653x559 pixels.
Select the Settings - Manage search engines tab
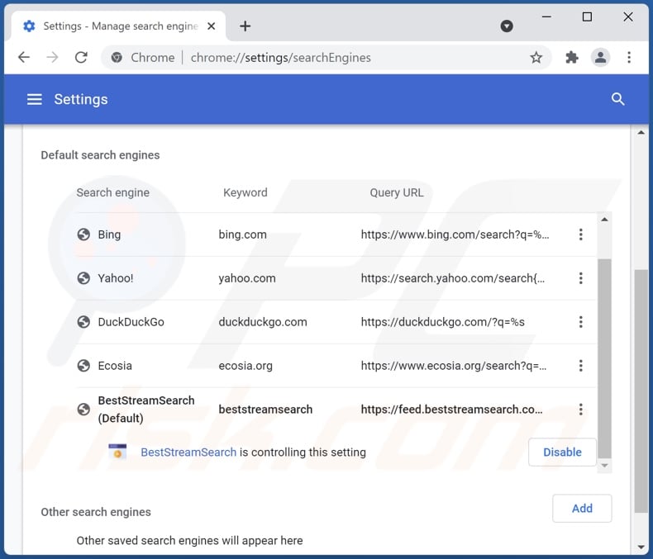[x=119, y=26]
